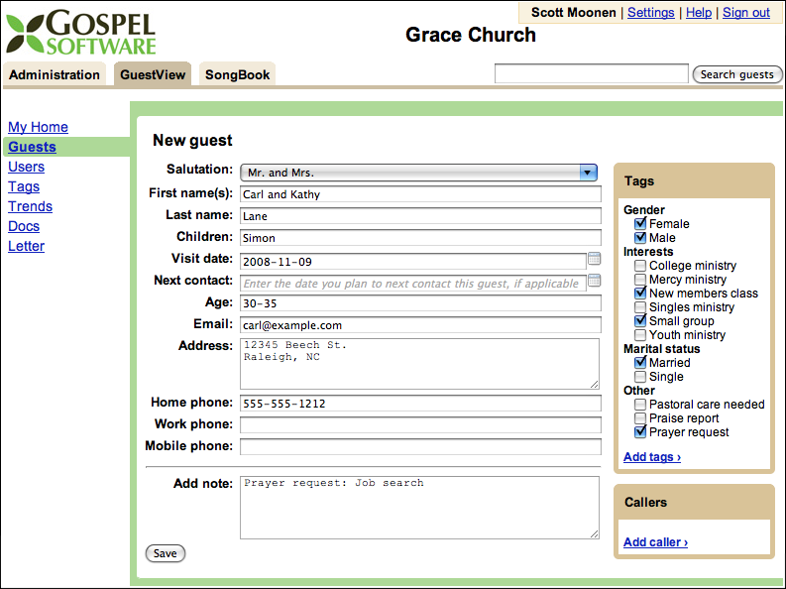The width and height of the screenshot is (786, 589).
Task: Open Settings in the top bar
Action: click(x=650, y=13)
